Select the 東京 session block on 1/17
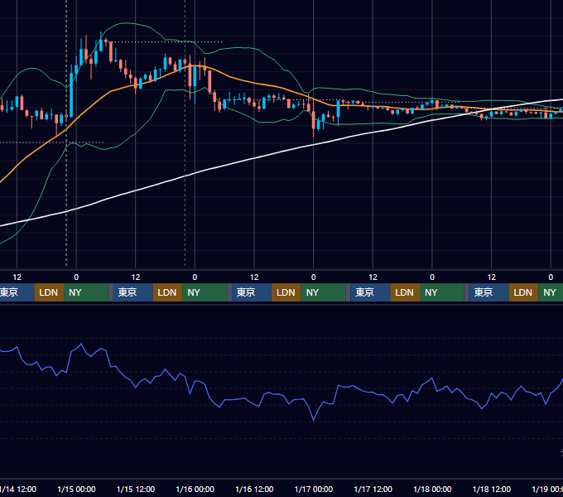This screenshot has height=497, width=563. (370, 292)
